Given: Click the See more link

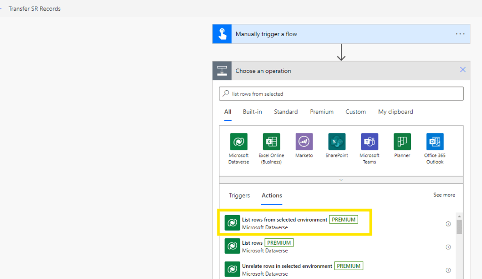Looking at the screenshot, I should [444, 195].
